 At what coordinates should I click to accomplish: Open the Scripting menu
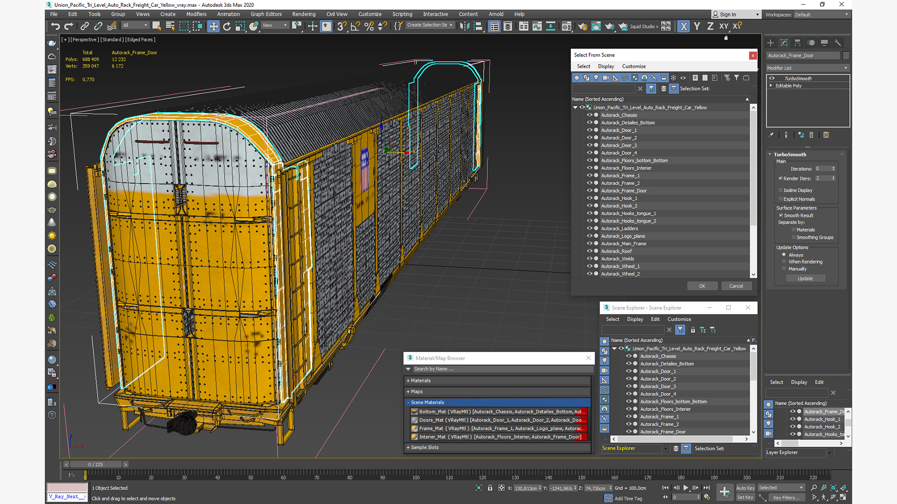402,14
